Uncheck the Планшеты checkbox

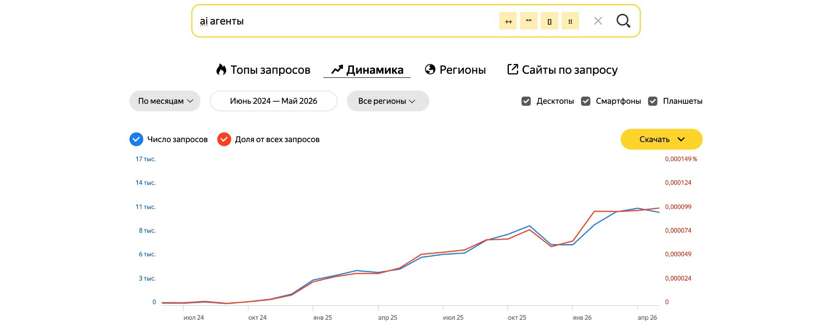tap(652, 101)
